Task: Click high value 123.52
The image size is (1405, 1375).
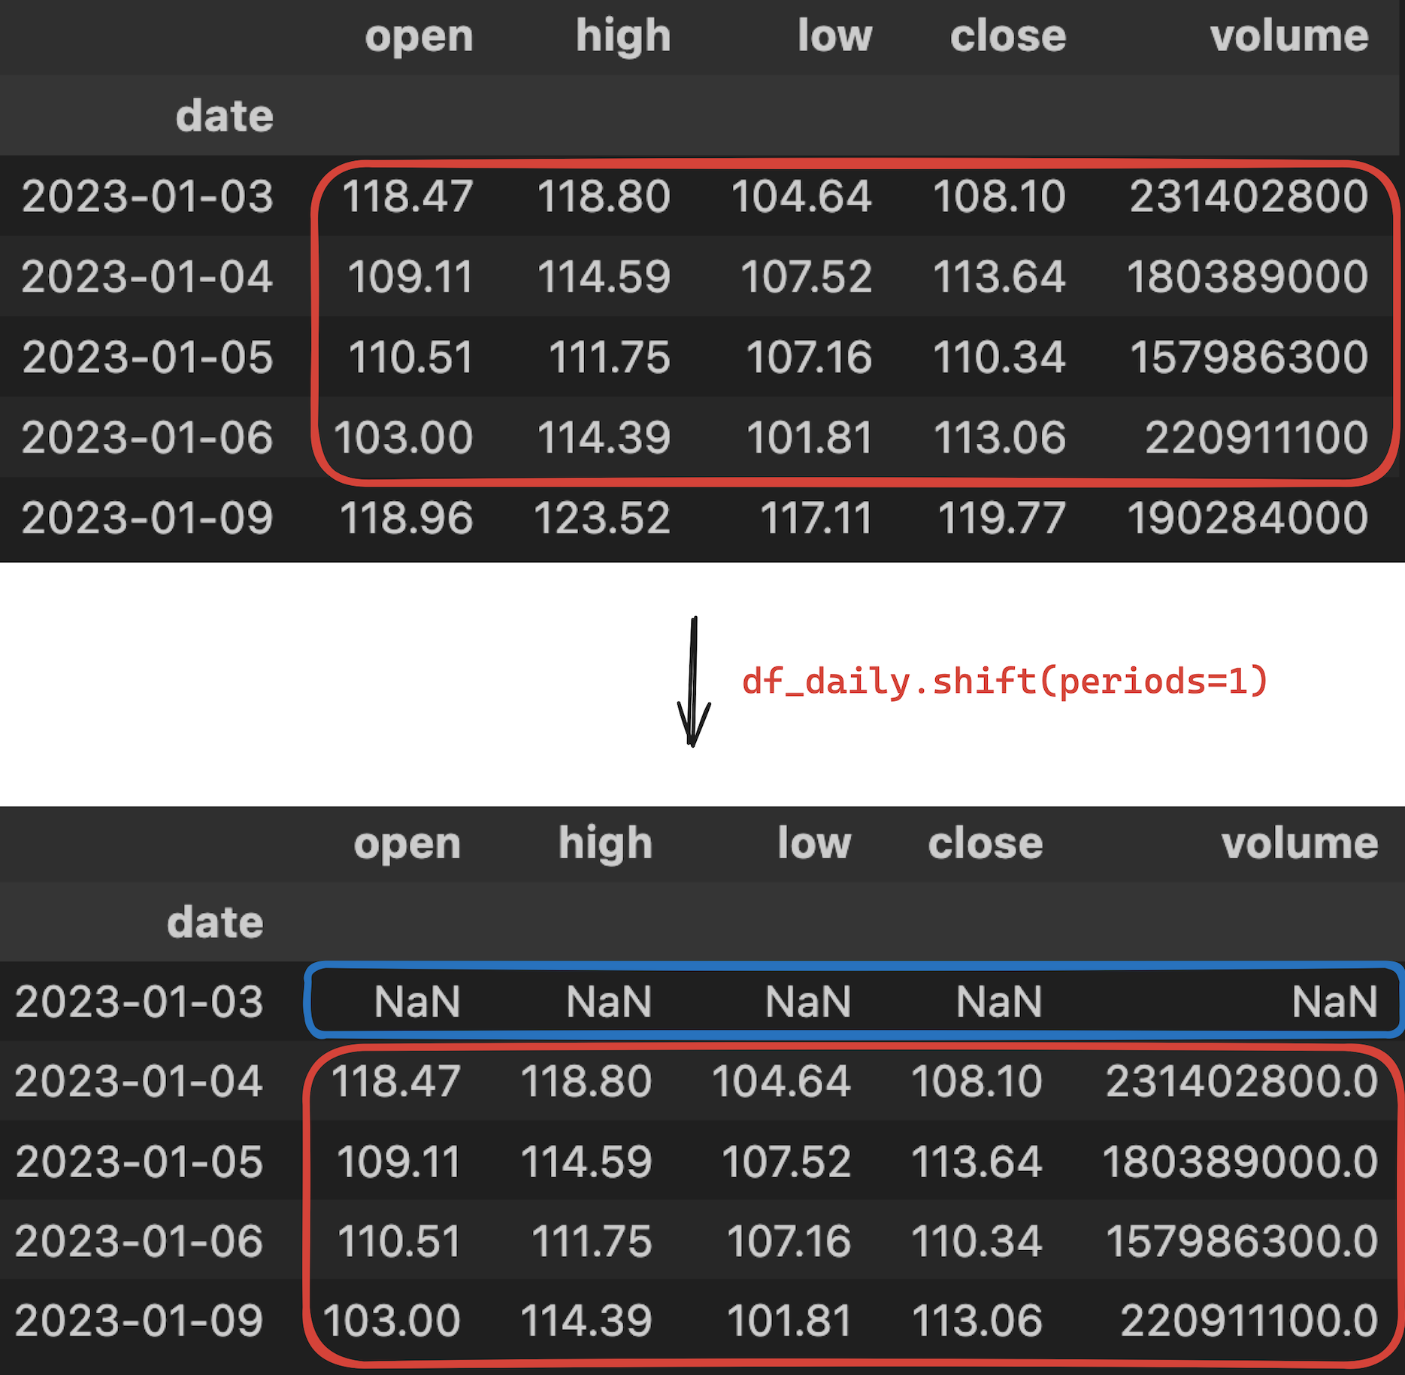Action: pyautogui.click(x=602, y=518)
